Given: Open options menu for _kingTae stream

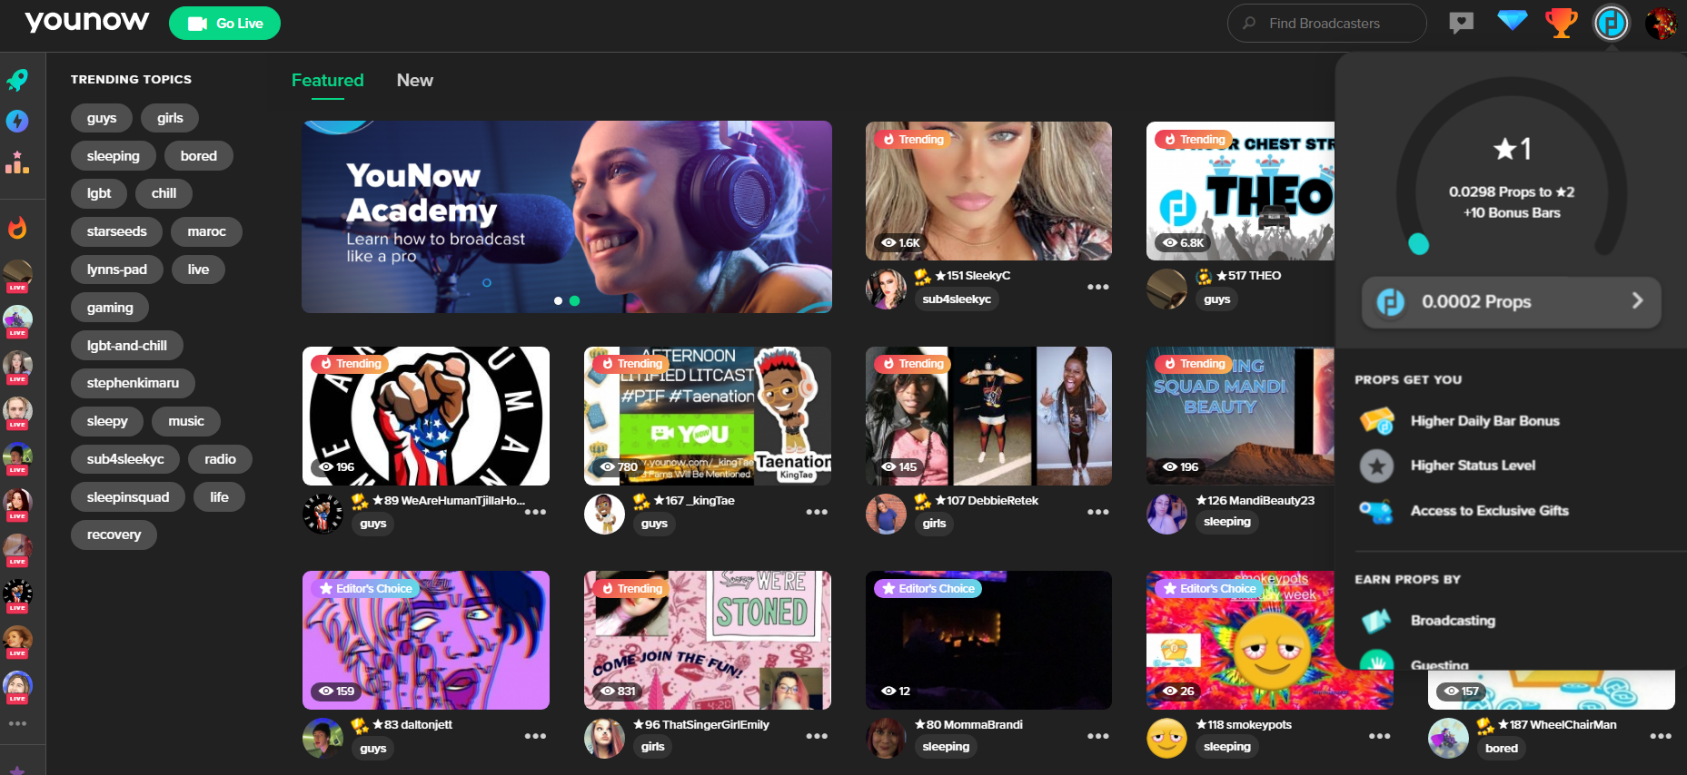Looking at the screenshot, I should tap(816, 512).
